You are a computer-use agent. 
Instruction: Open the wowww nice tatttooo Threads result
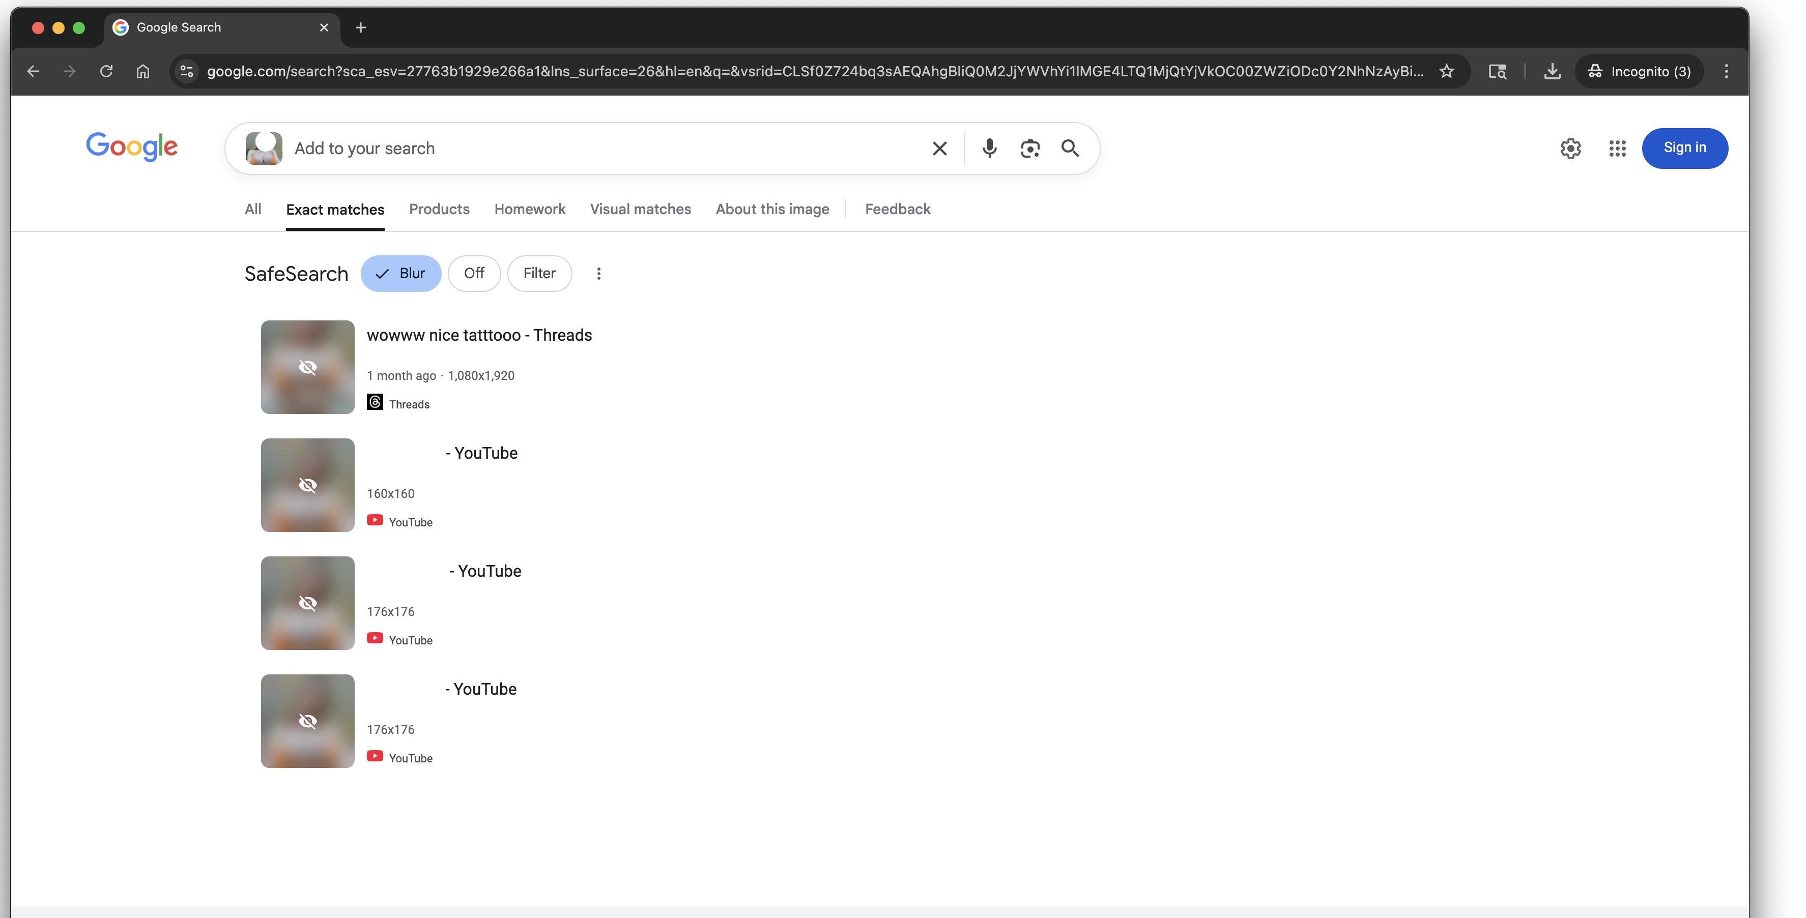click(479, 335)
